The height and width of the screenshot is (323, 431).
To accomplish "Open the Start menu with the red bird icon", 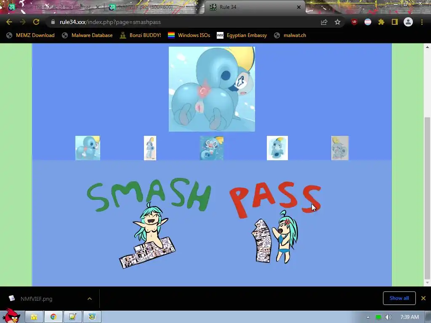I will tap(11, 316).
